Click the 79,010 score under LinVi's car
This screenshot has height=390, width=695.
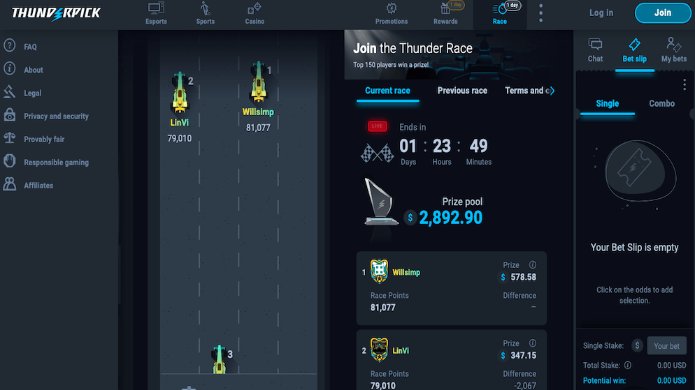tap(180, 138)
